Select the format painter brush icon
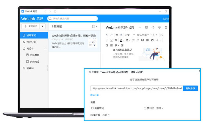Viewport: 204px width, 125px height. click(x=117, y=35)
